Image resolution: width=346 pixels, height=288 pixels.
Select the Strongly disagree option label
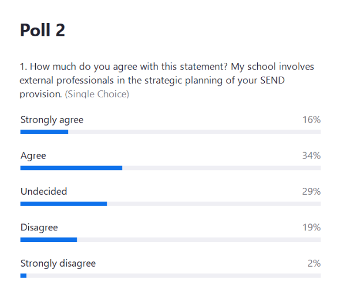pos(58,263)
